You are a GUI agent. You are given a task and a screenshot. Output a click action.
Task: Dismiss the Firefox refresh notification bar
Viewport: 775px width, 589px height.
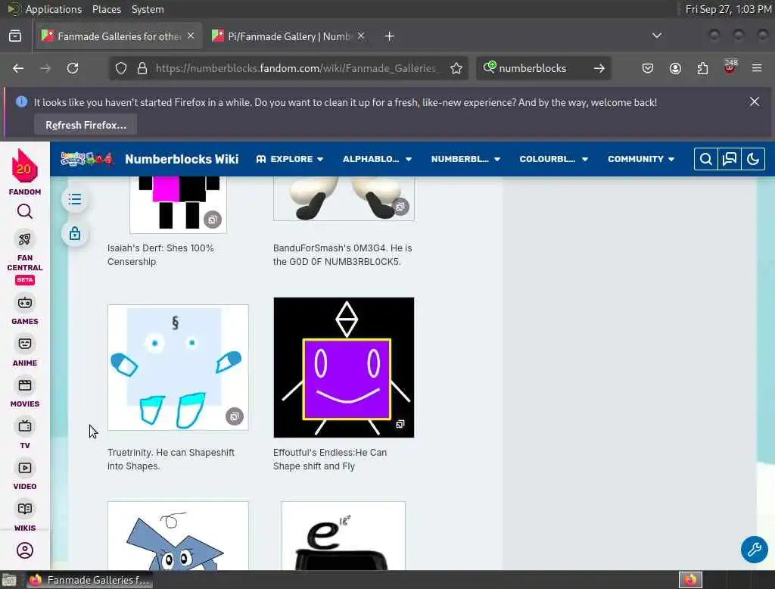coord(755,102)
